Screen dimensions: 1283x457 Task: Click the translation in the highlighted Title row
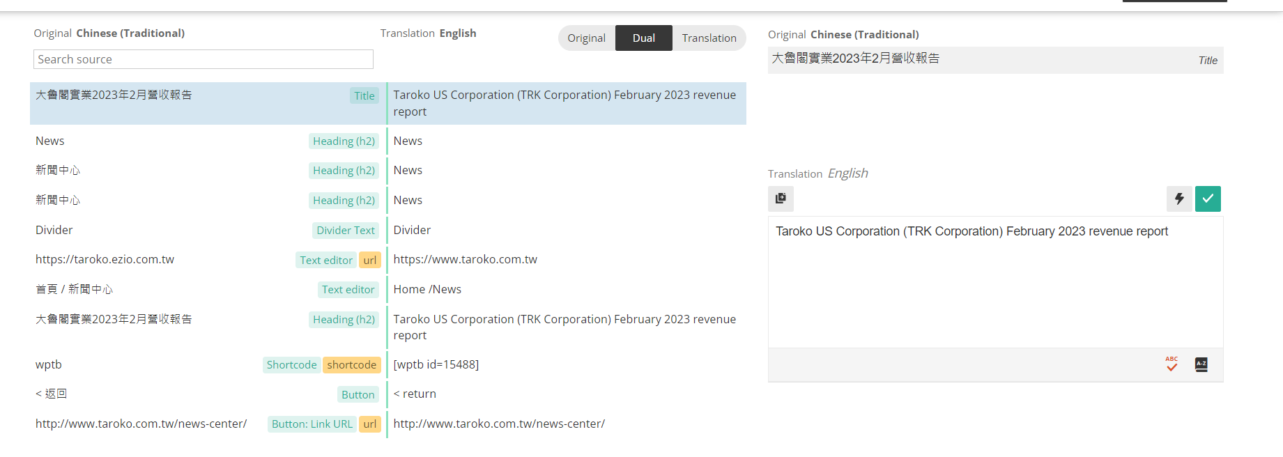pyautogui.click(x=564, y=103)
